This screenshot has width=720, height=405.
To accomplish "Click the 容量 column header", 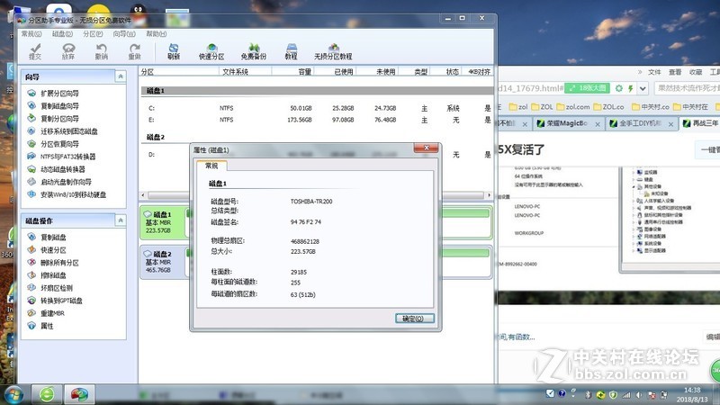I will click(x=293, y=72).
